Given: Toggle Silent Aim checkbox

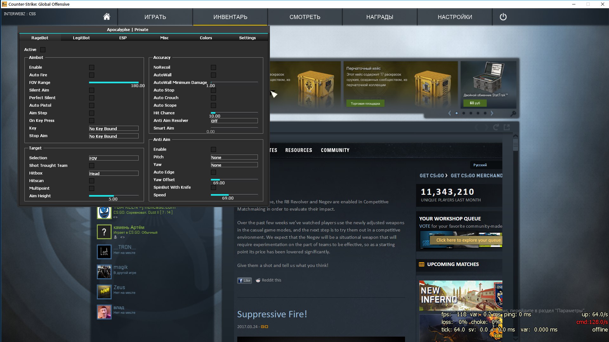Looking at the screenshot, I should click(x=92, y=90).
